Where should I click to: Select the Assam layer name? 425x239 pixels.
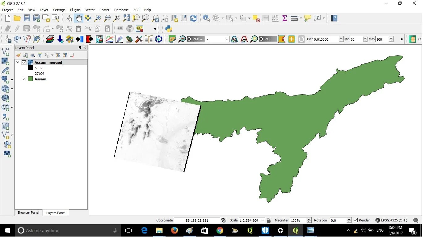(x=40, y=79)
